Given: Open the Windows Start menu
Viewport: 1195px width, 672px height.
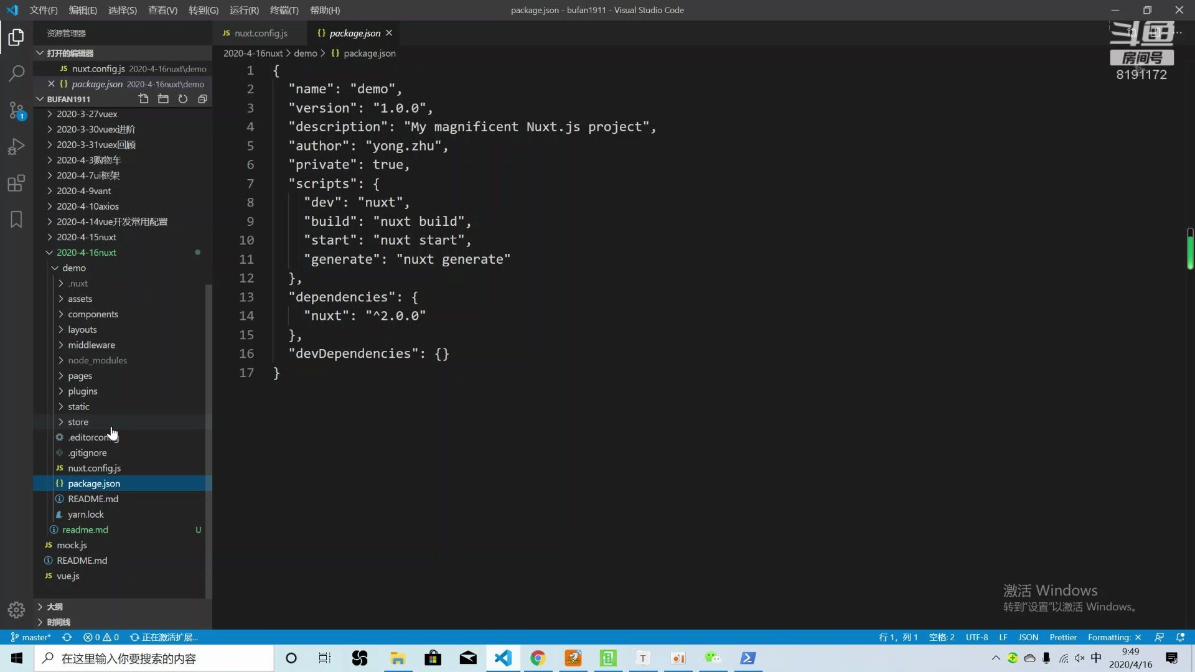Looking at the screenshot, I should tap(17, 658).
